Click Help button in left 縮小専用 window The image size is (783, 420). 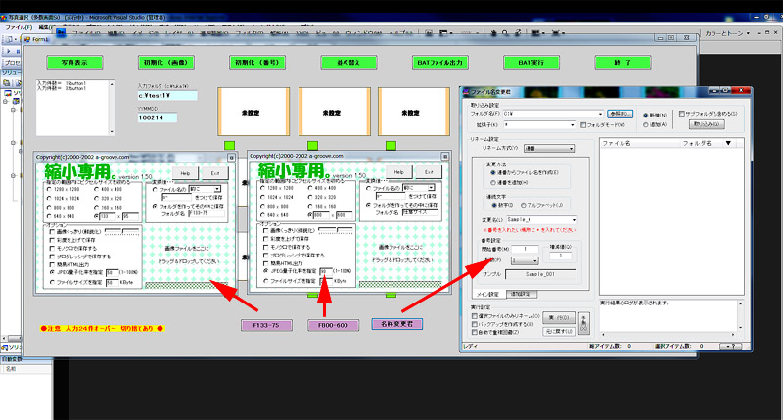(184, 171)
